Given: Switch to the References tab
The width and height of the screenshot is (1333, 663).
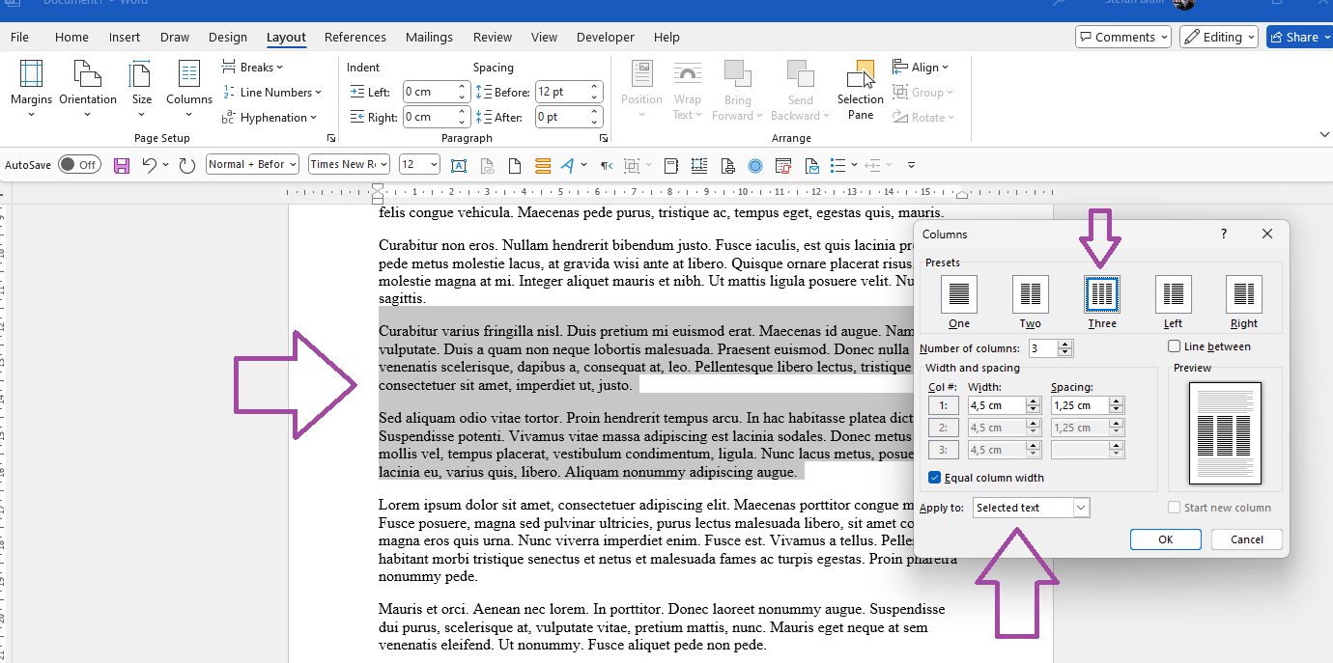Looking at the screenshot, I should 355,37.
